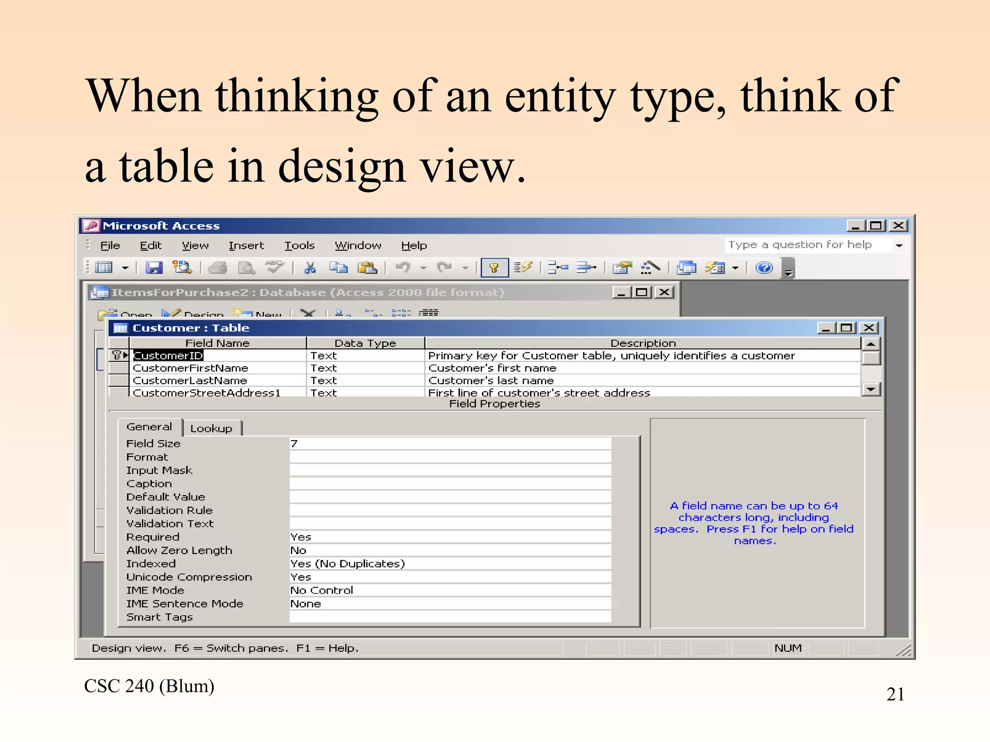This screenshot has height=742, width=990.
Task: Click the Text data type of CustomerID
Action: (x=366, y=356)
